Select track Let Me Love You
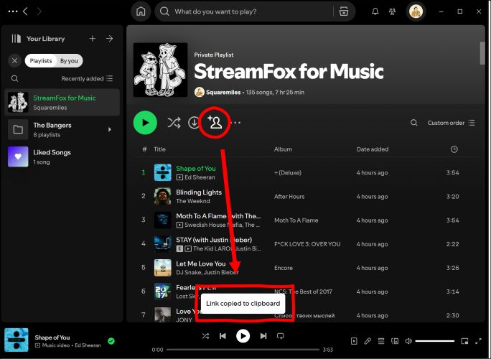This screenshot has width=491, height=359. [x=201, y=264]
